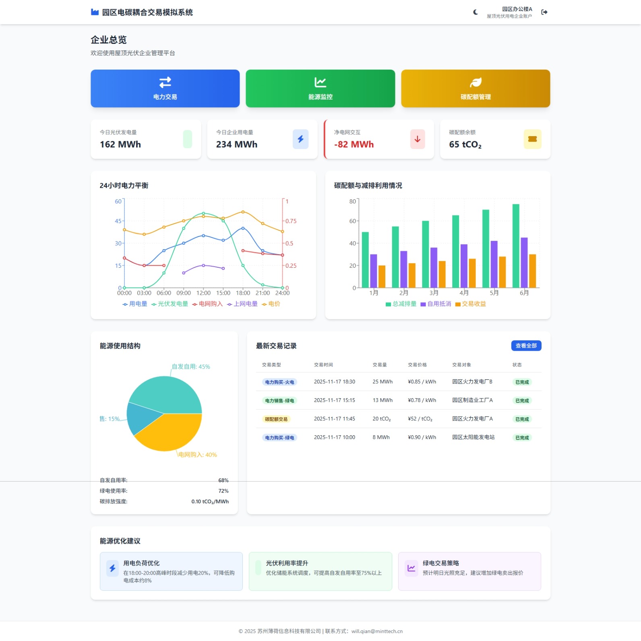
Task: Click the lightning icon in 用电负荷优化 suggestion
Action: pos(112,568)
